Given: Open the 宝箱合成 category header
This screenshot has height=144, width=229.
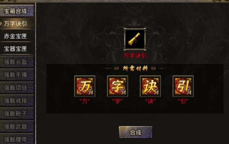Looking at the screenshot, I should (x=17, y=11).
